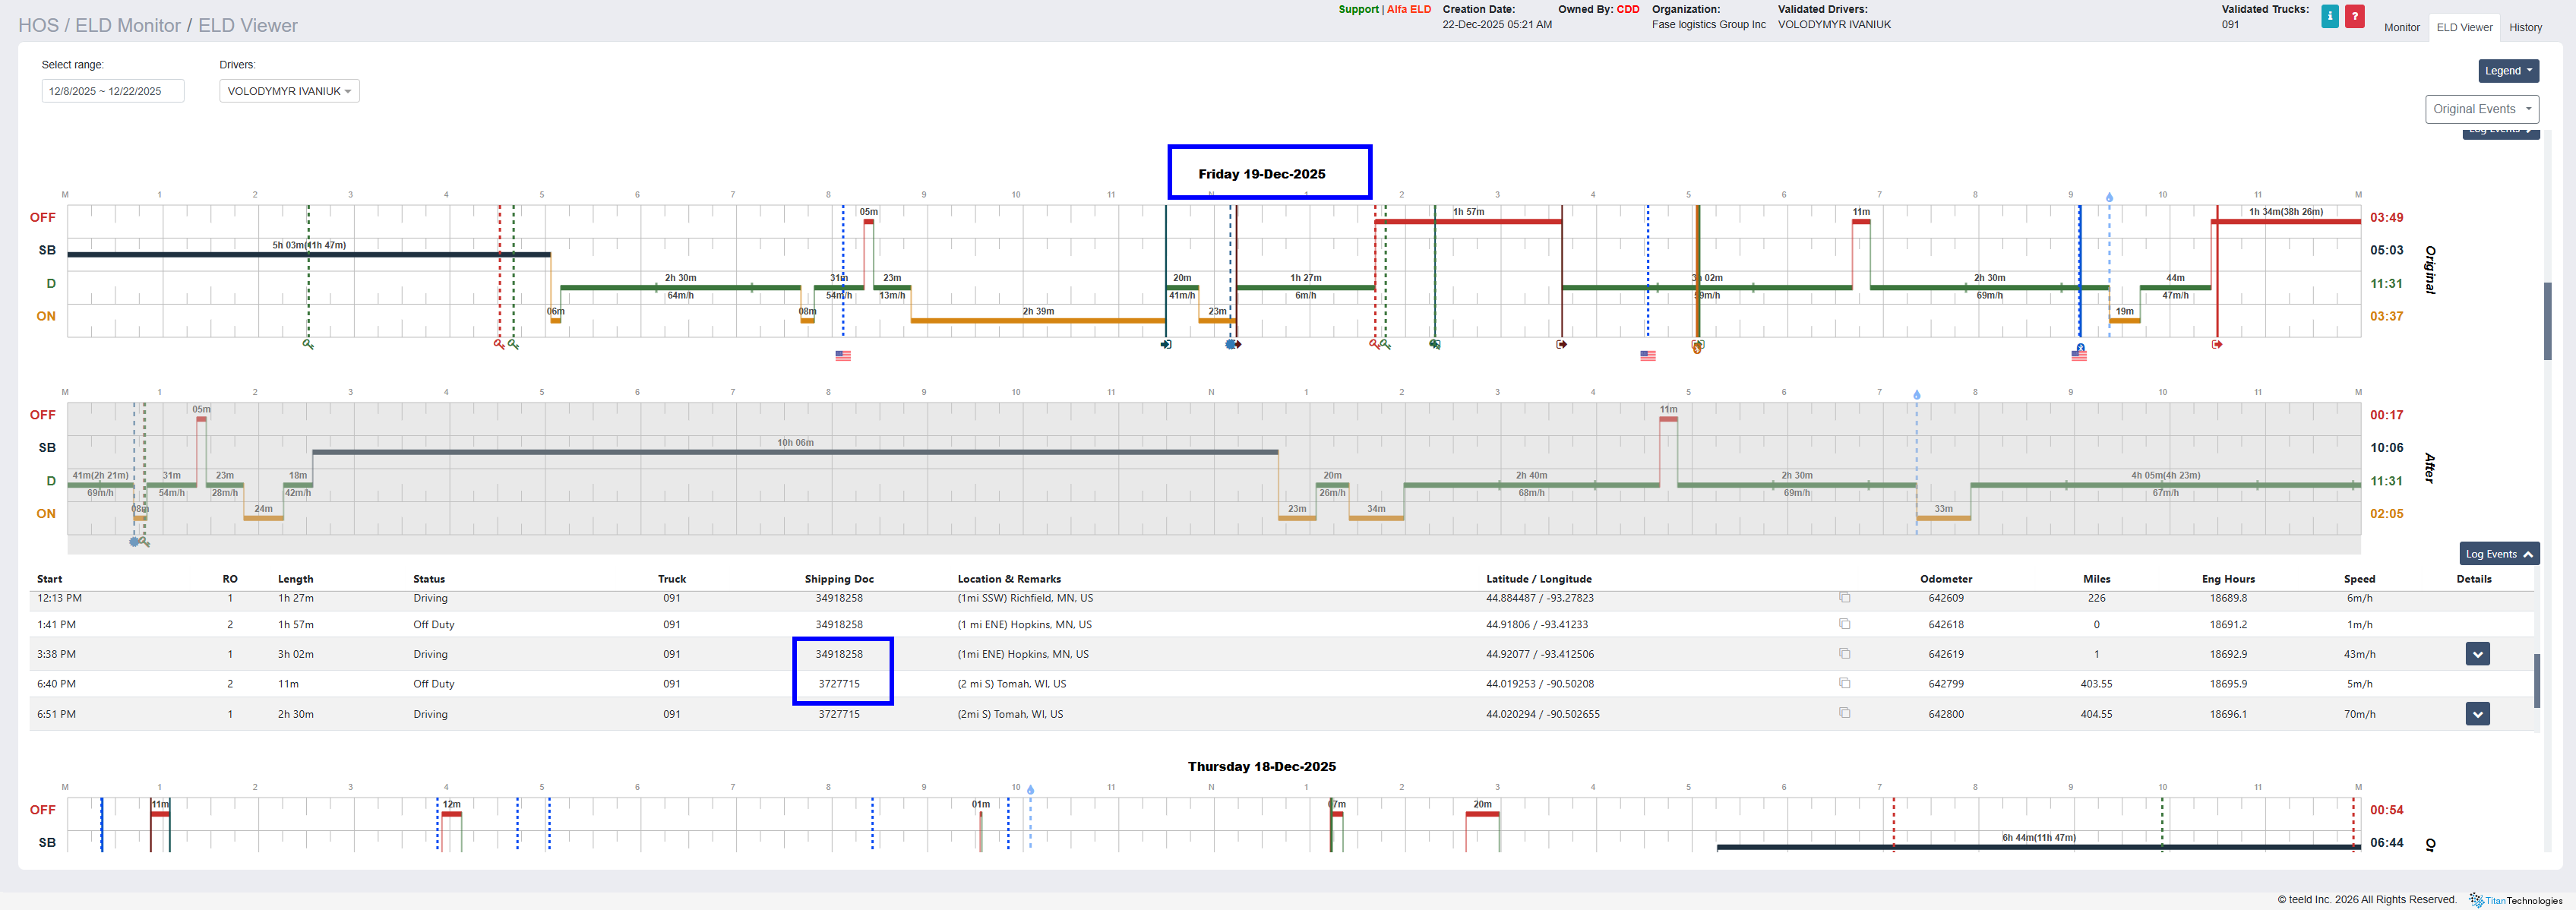Expand details for the 3:38 PM Driving event
Viewport: 2576px width, 910px height.
[x=2477, y=654]
